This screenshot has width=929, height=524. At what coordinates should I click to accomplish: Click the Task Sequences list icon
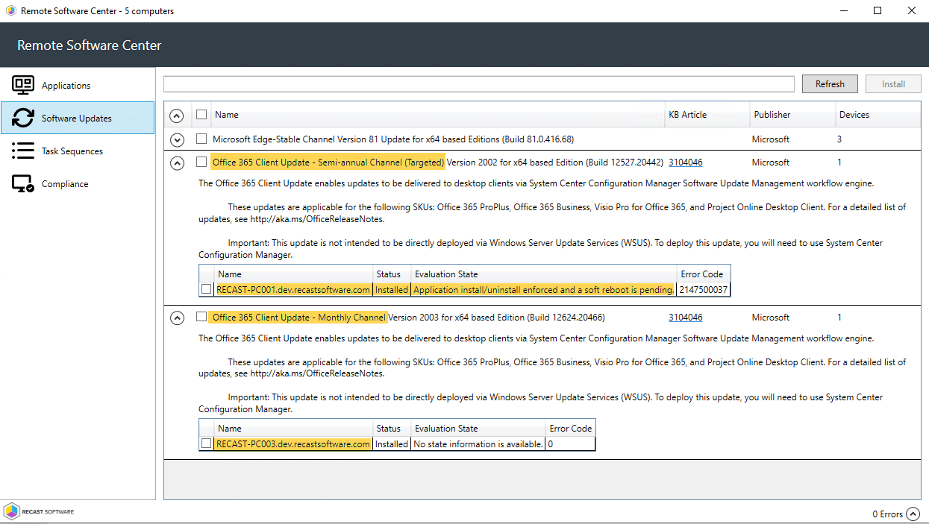coord(23,151)
